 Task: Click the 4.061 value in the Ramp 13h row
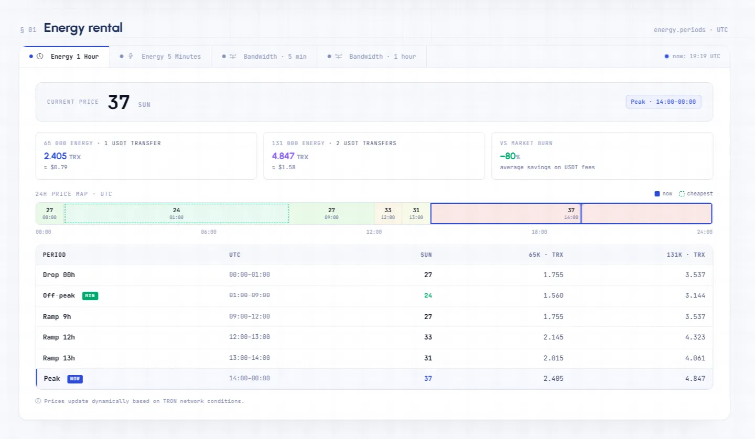click(696, 358)
